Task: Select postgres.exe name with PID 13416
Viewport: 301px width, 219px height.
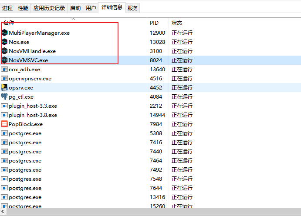Action: [x=25, y=197]
